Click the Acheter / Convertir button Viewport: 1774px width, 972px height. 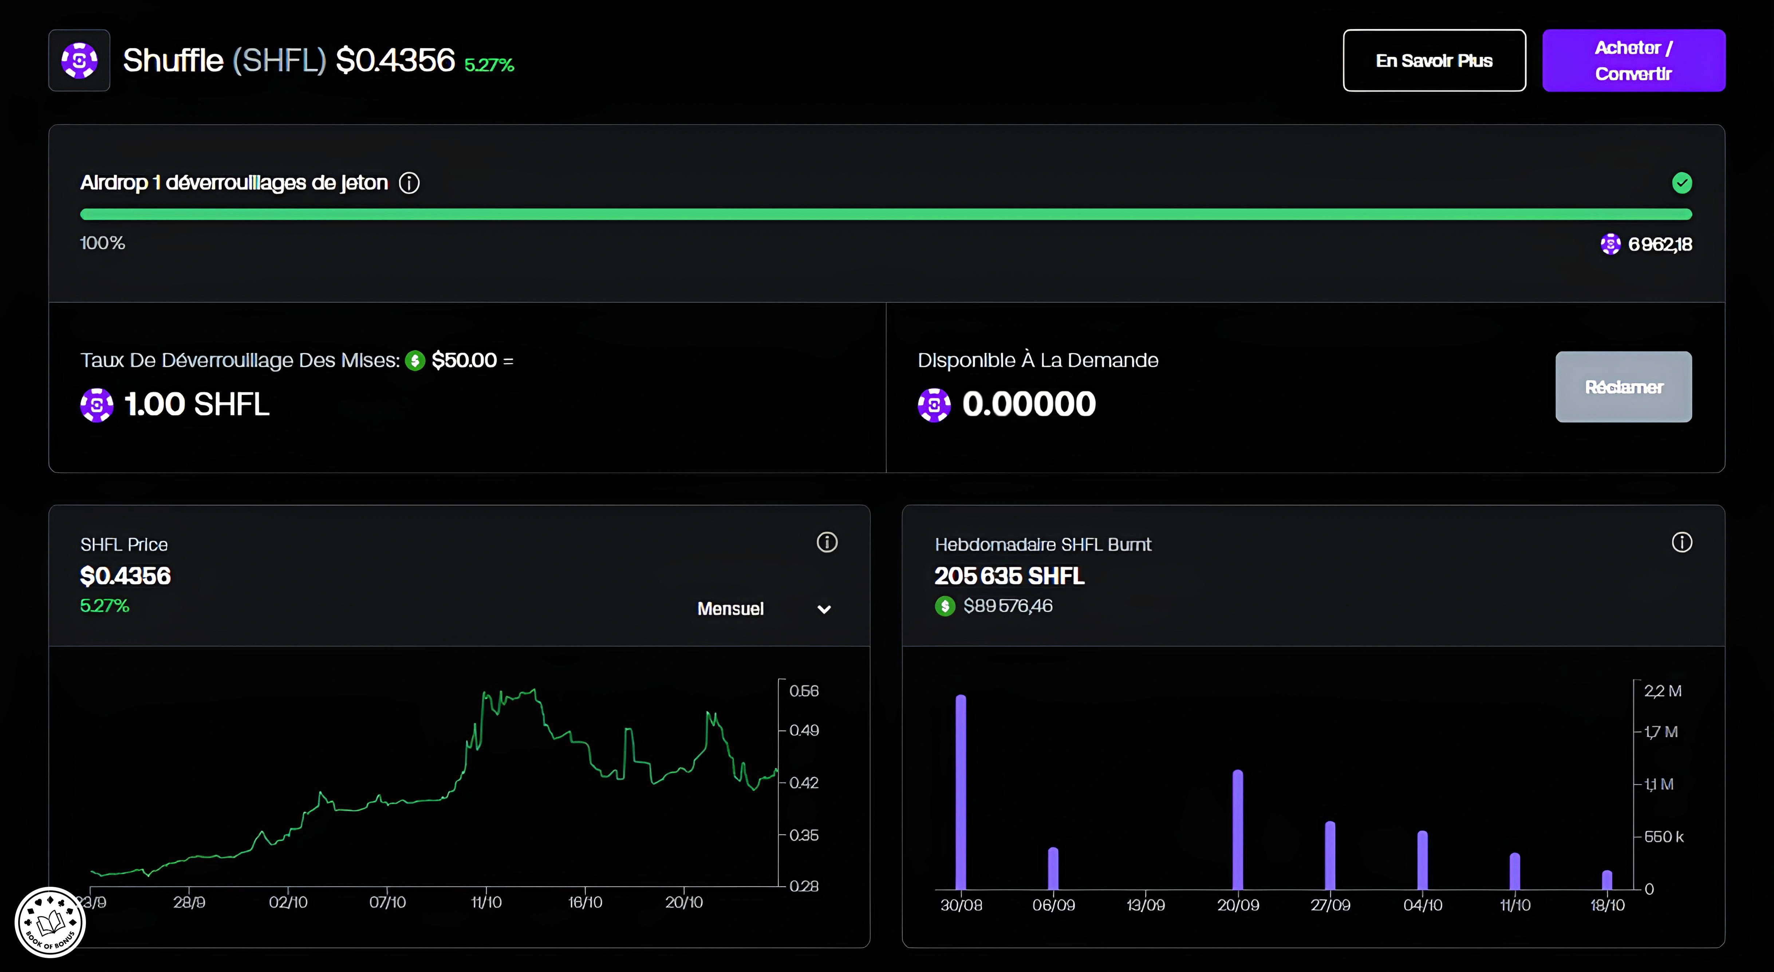(1633, 60)
